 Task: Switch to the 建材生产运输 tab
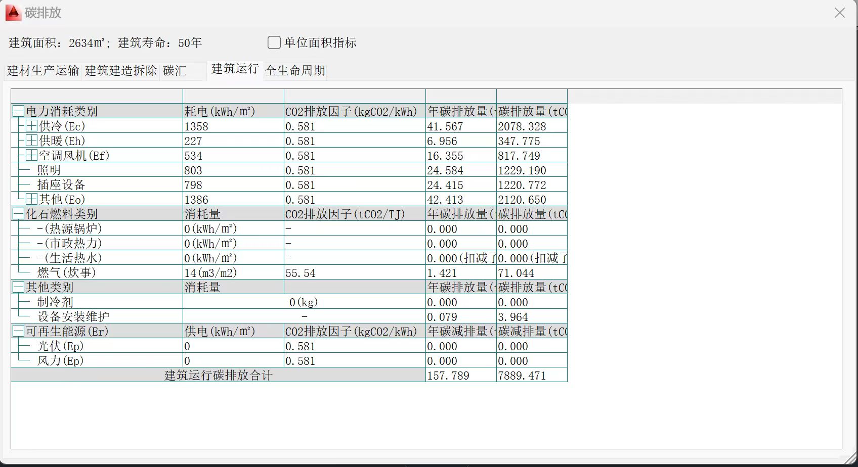pyautogui.click(x=43, y=71)
